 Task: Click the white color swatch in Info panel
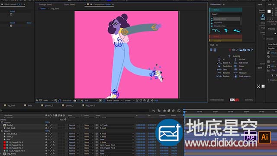[269, 11]
